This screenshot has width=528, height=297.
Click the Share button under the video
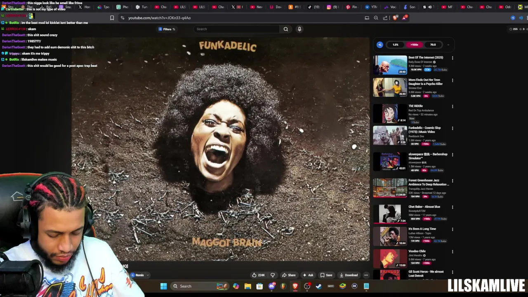(289, 275)
